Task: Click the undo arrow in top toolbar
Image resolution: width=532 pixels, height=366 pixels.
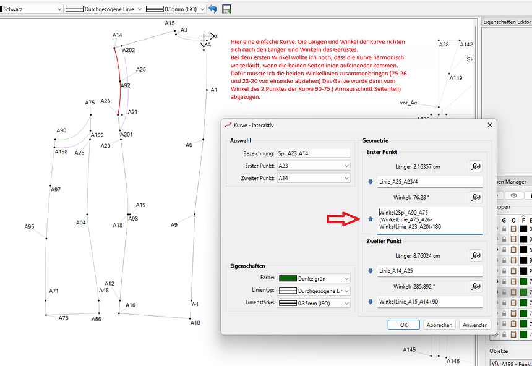Action: coord(213,9)
